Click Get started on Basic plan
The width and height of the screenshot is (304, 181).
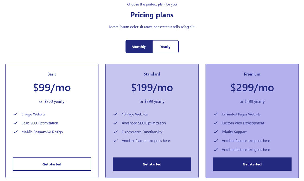(52, 164)
